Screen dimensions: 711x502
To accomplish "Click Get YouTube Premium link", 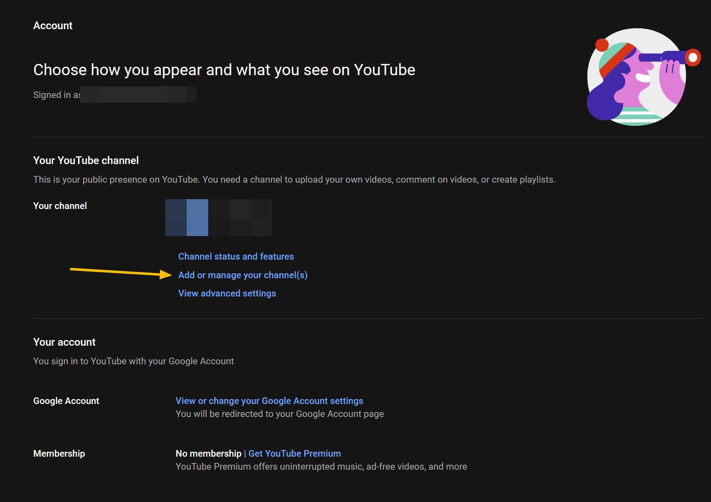I will click(x=294, y=454).
